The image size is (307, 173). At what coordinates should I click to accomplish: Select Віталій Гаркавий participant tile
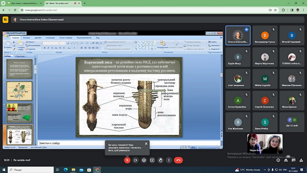point(292,35)
